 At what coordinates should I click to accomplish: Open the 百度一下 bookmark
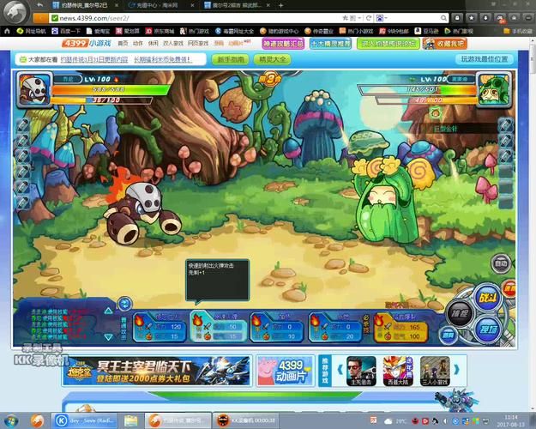[66, 31]
